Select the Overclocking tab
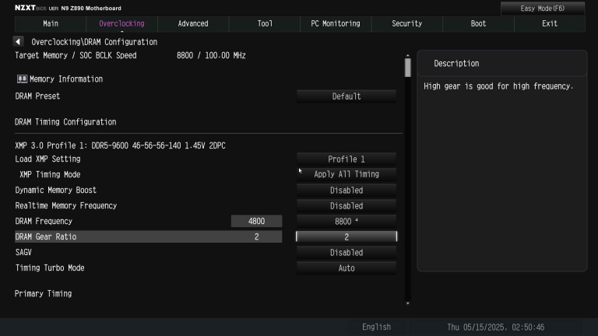The image size is (598, 336). point(121,23)
